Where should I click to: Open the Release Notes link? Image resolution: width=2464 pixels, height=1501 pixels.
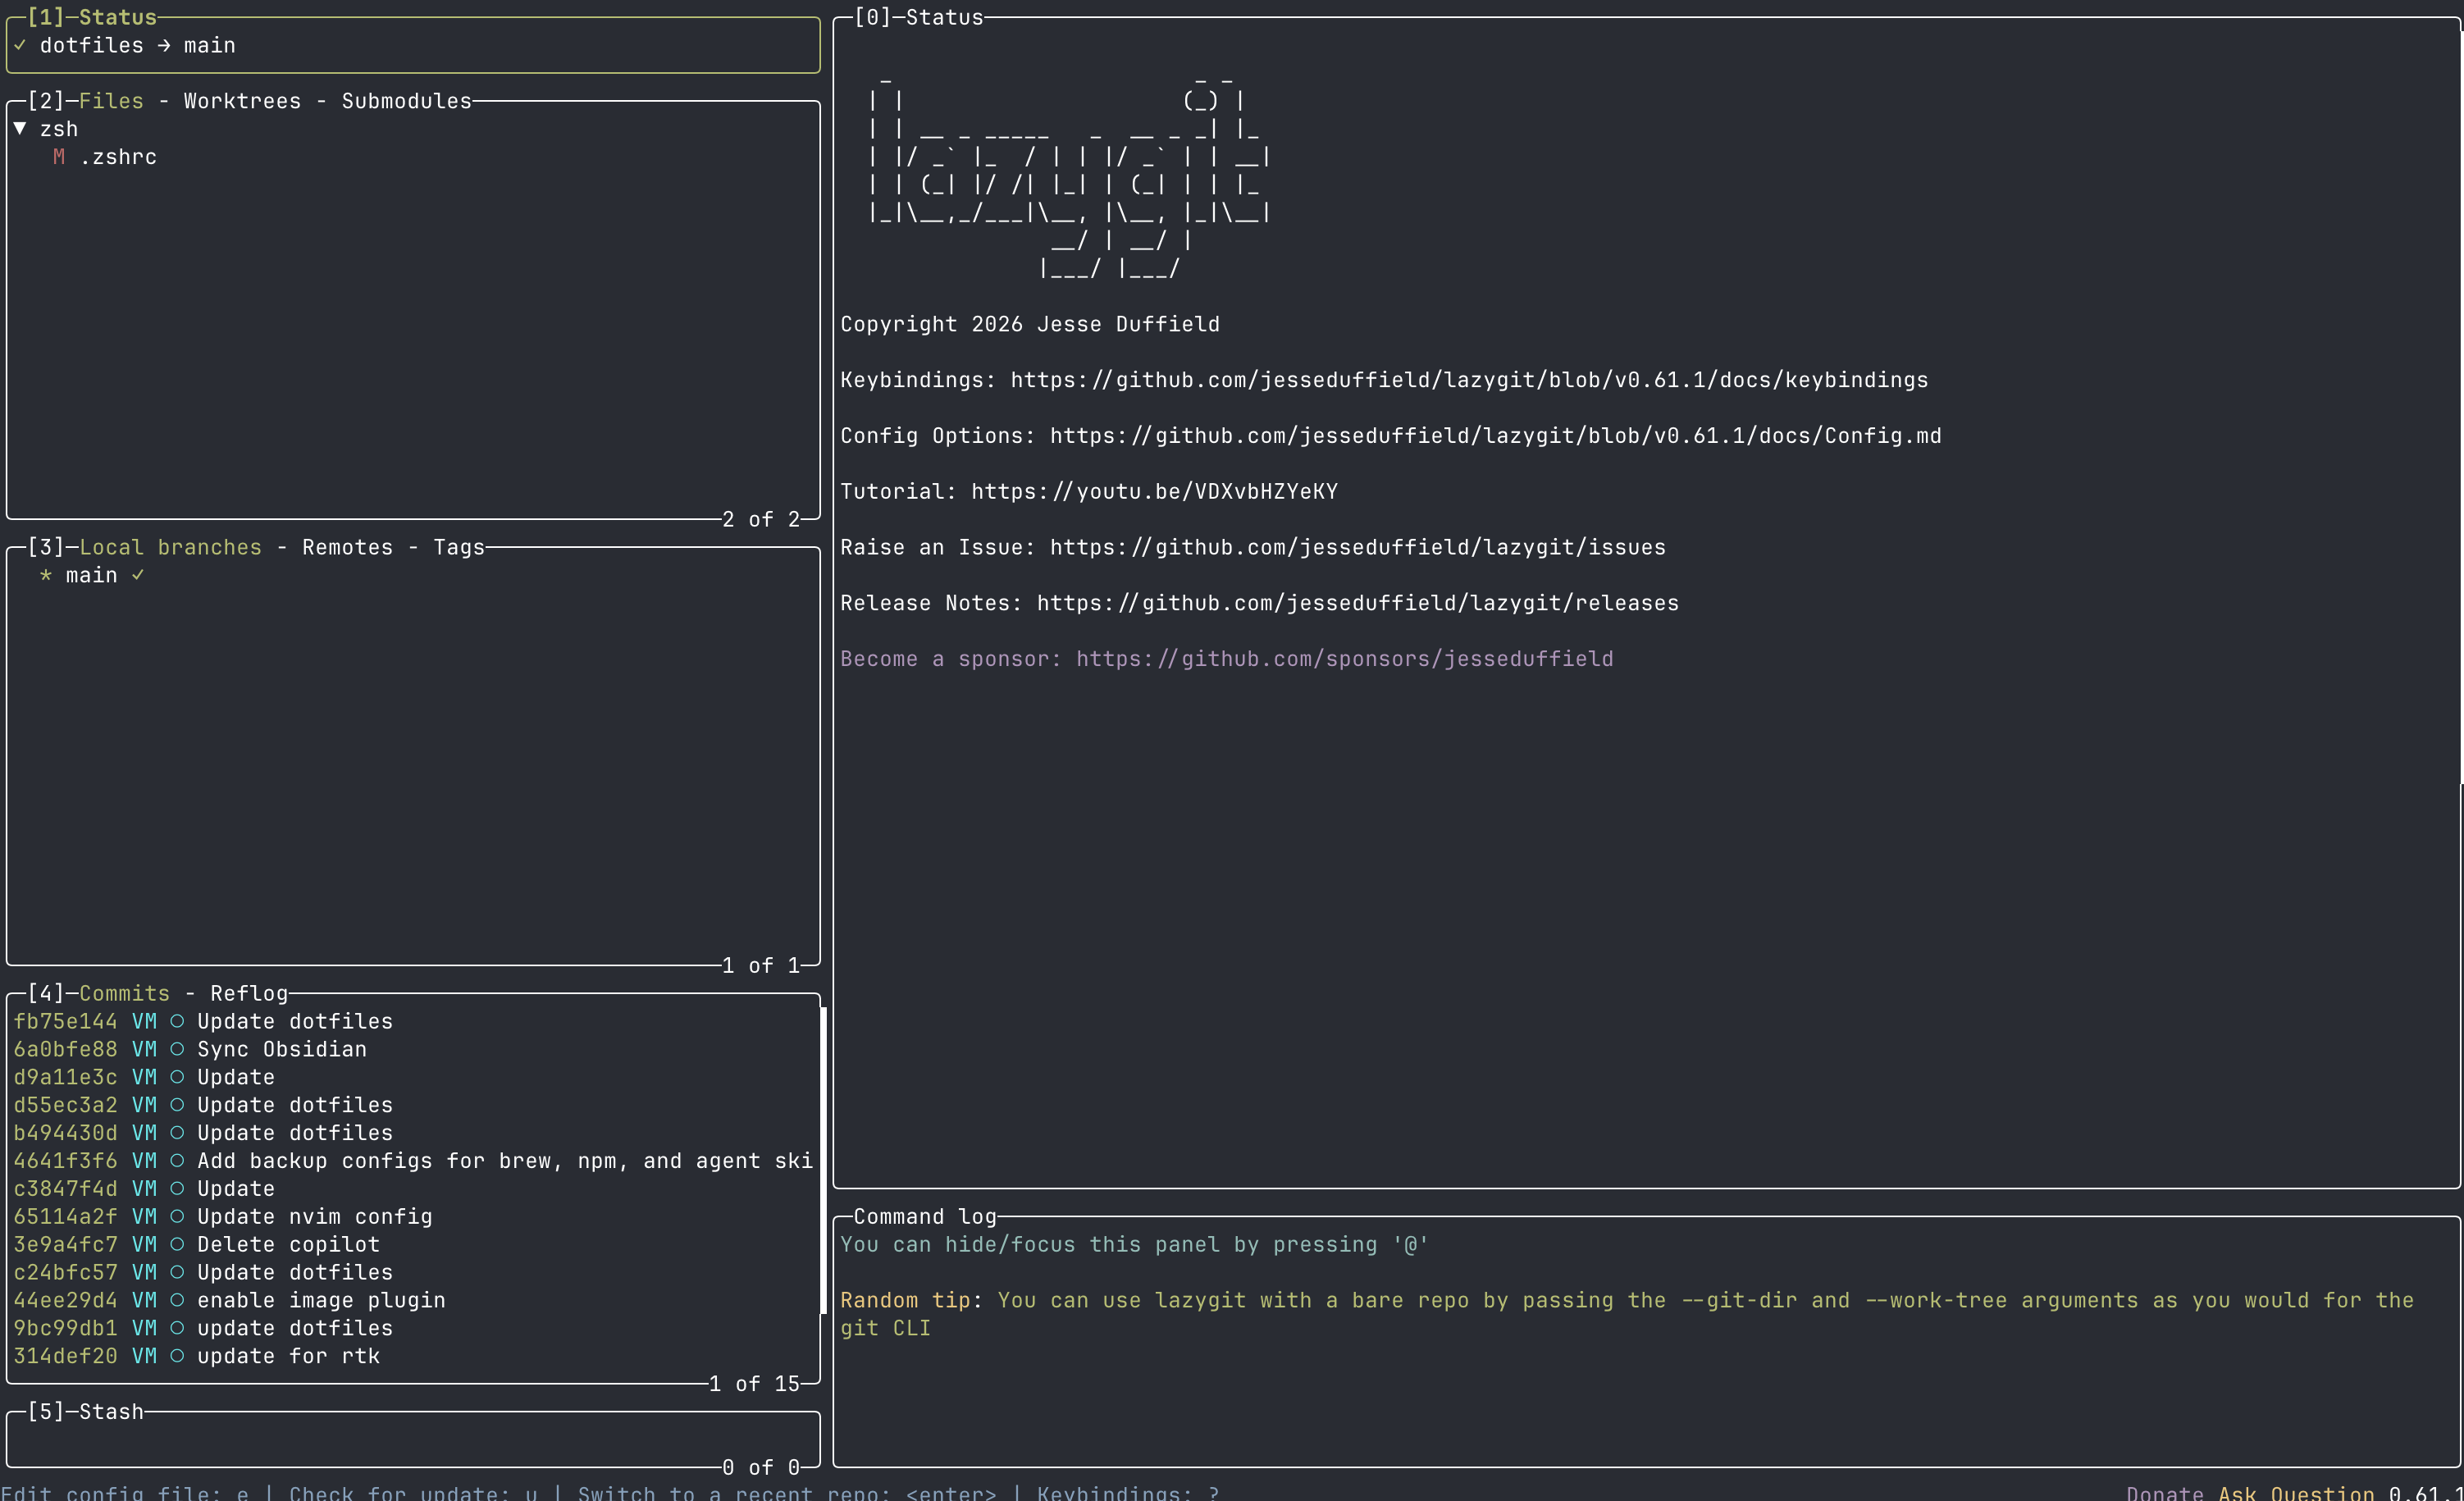pyautogui.click(x=1357, y=603)
